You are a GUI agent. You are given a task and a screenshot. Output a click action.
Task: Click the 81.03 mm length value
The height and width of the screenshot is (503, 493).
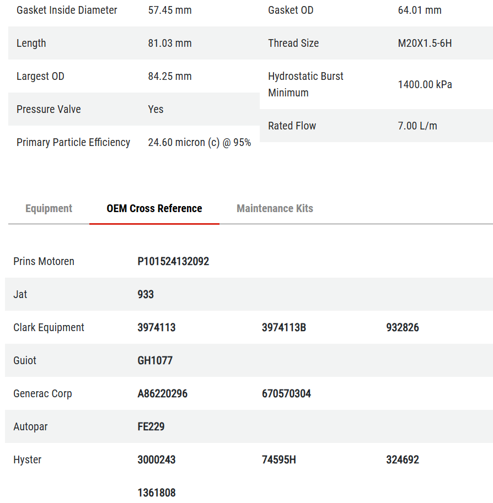(170, 44)
